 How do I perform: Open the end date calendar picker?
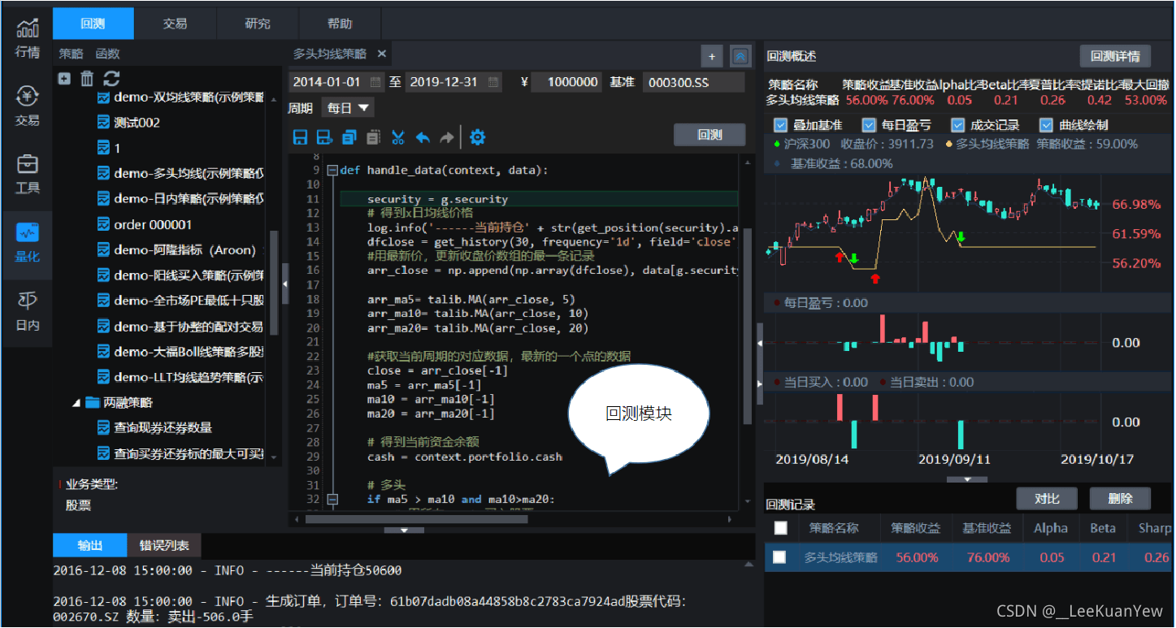tap(493, 82)
